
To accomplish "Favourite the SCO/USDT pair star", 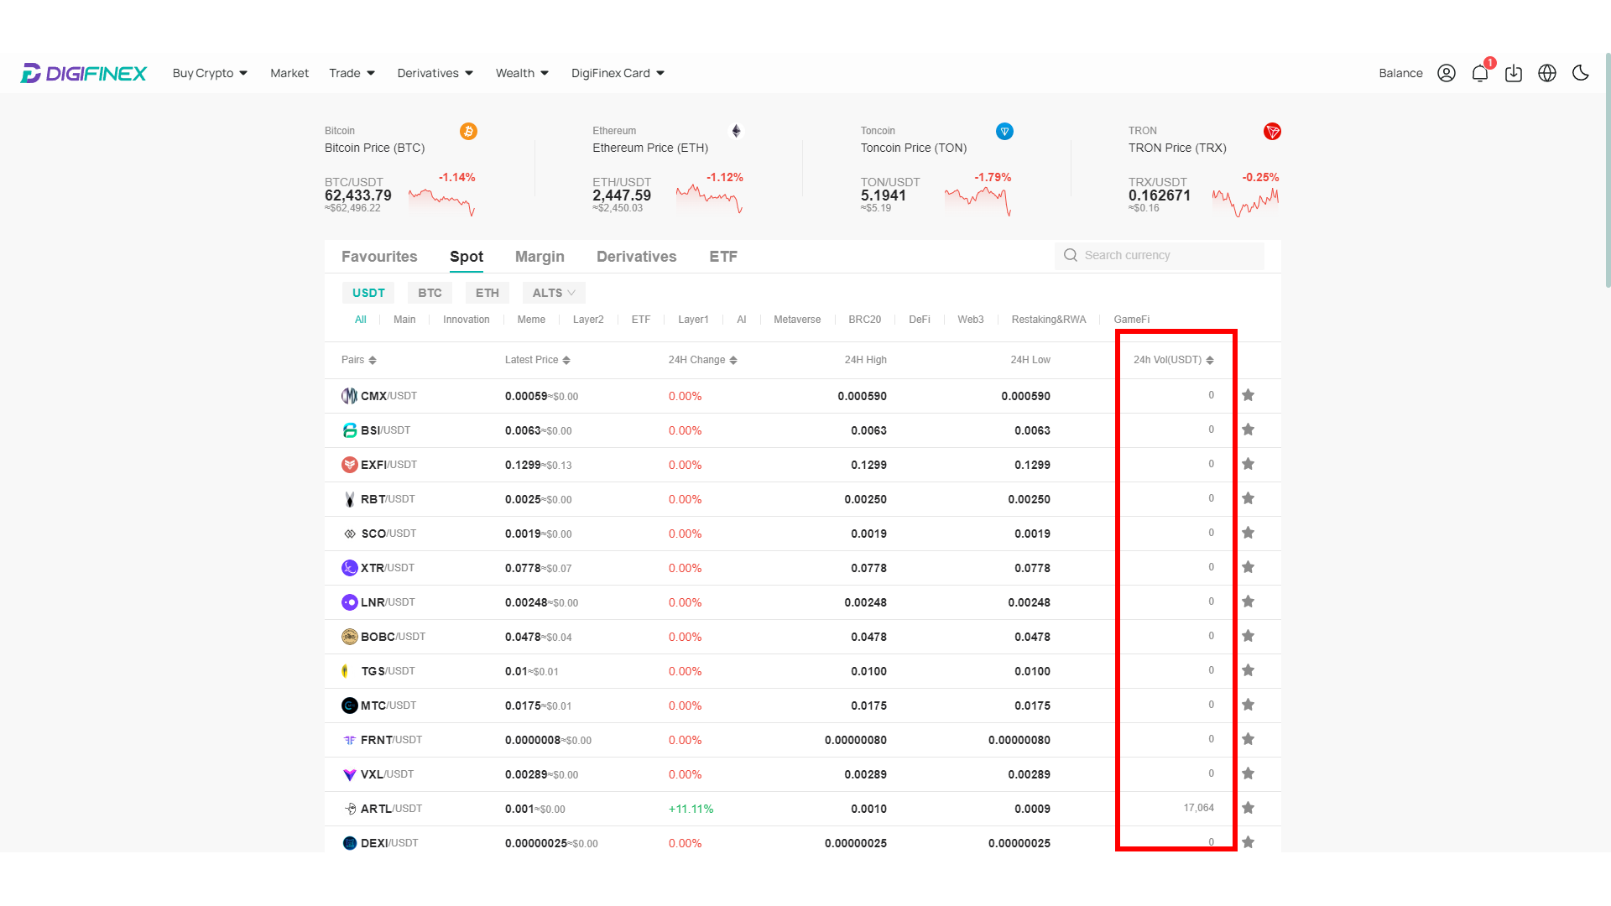I will (1248, 533).
